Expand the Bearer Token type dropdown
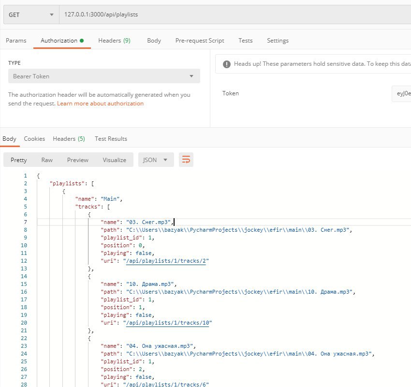The image size is (411, 387). coord(104,76)
